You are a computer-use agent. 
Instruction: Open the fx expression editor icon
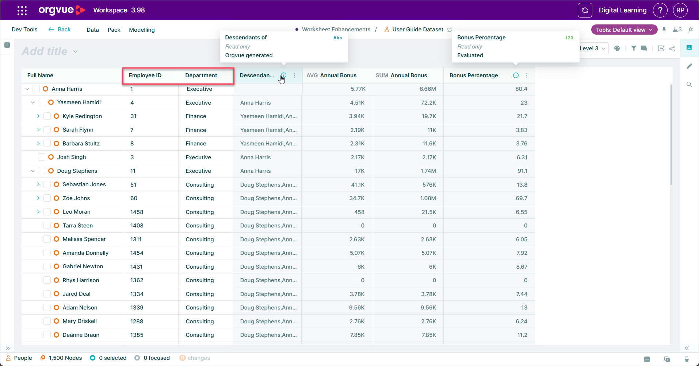(690, 30)
